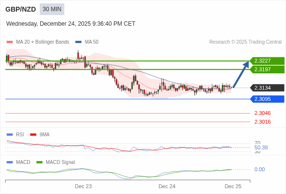The image size is (286, 194).
Task: Click the 2.3046 red support value
Action: coord(262,113)
